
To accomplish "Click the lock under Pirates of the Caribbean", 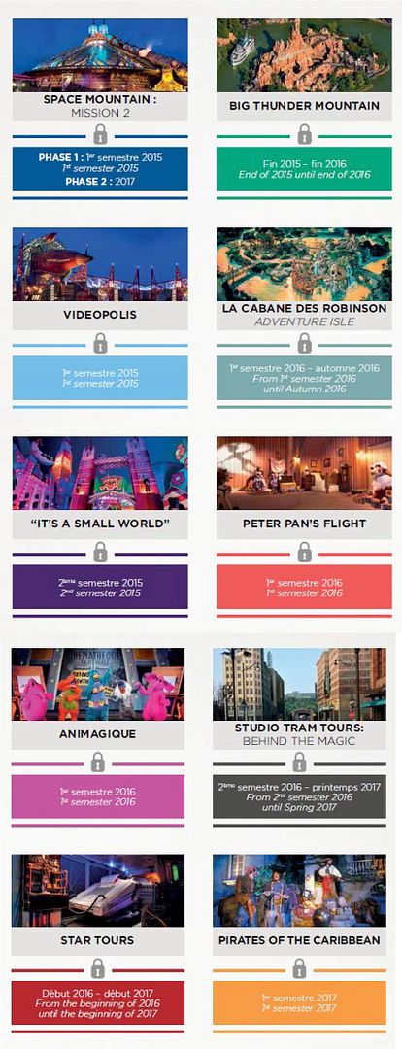I will point(300,968).
